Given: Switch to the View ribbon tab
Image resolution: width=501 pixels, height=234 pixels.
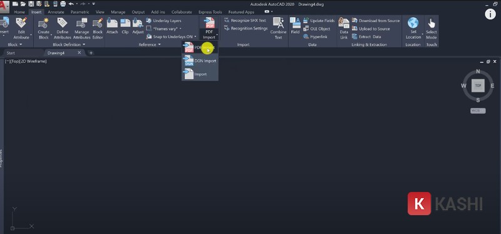Looking at the screenshot, I should pyautogui.click(x=100, y=12).
